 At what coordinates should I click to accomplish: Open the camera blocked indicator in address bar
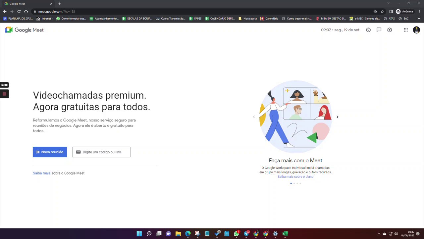click(375, 11)
